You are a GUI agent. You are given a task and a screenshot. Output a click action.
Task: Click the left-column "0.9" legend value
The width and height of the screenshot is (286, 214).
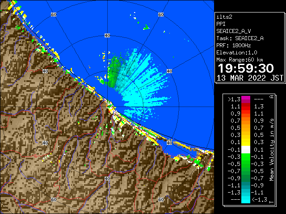tap(236, 114)
